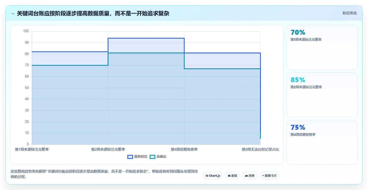368x190 pixels.
Task: Click x-axis label 第1周来源标注完整率
Action: [32, 149]
